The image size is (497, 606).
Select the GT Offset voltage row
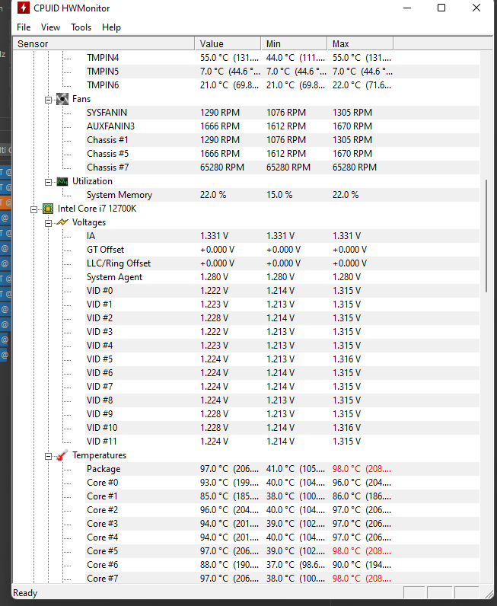click(x=282, y=250)
